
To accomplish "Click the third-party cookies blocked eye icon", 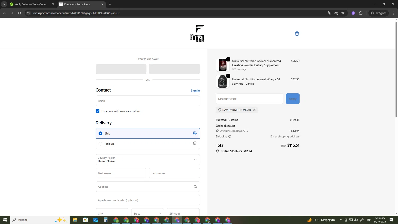I will pyautogui.click(x=336, y=13).
